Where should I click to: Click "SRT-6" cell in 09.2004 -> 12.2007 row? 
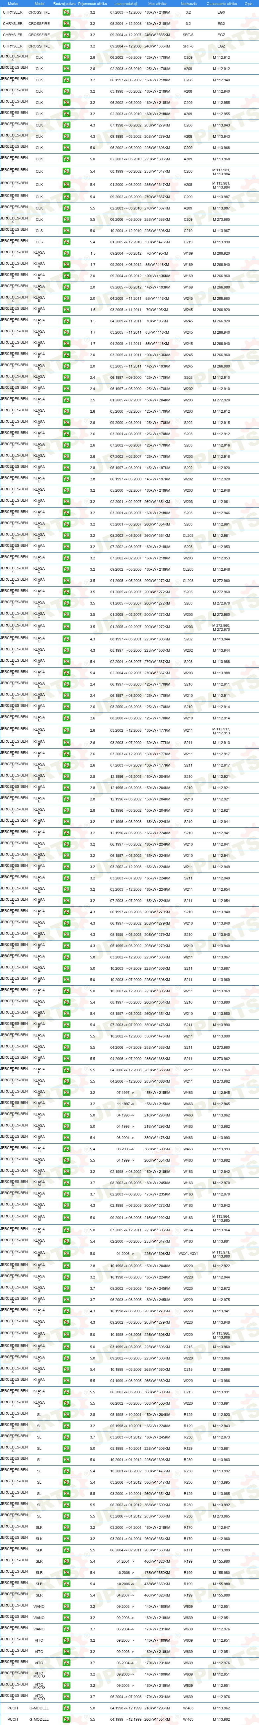click(x=188, y=35)
